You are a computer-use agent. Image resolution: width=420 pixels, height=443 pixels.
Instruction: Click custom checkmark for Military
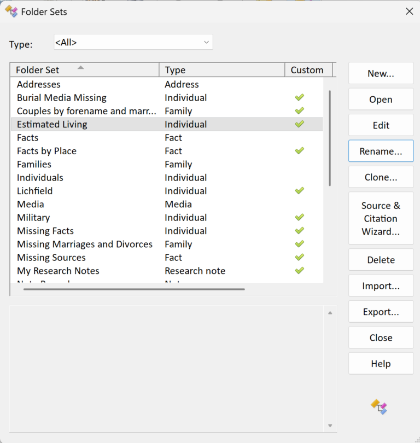click(x=299, y=217)
